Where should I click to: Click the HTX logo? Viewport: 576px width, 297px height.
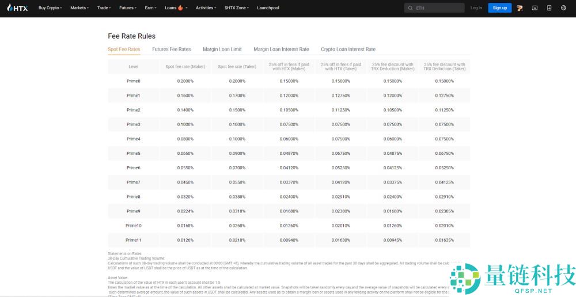click(x=17, y=8)
